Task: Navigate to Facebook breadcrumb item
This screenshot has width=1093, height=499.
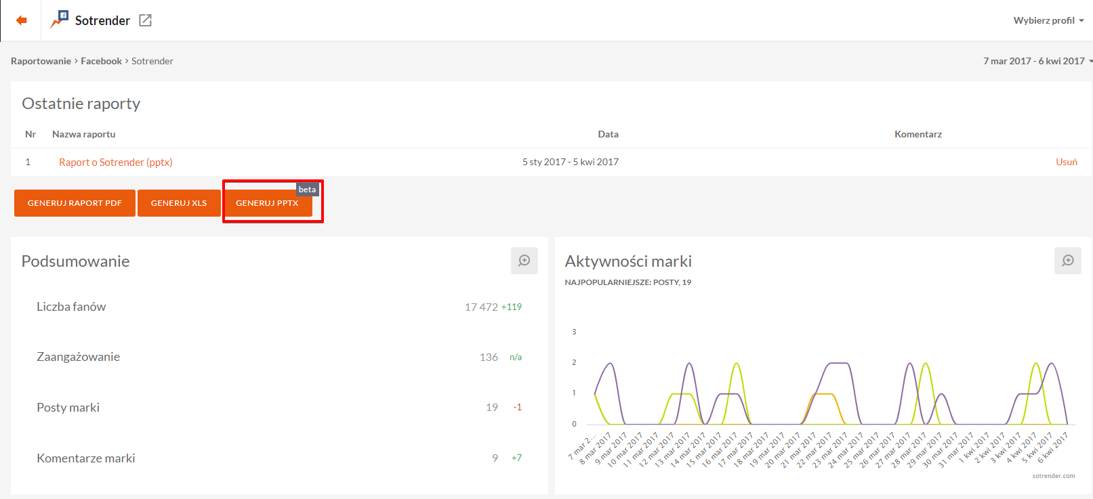Action: 101,61
